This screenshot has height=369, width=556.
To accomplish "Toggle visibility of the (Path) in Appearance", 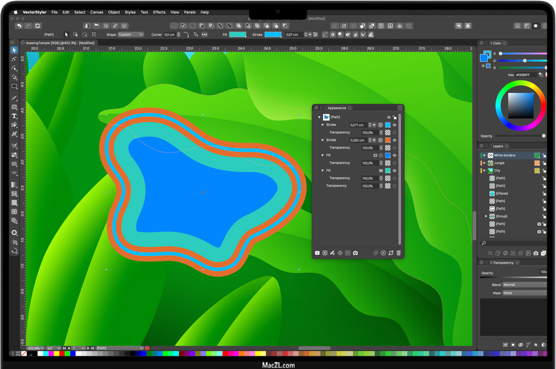I will (389, 117).
